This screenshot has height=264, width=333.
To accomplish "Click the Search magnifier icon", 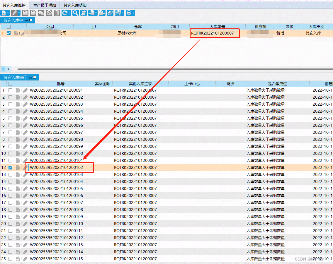I will point(75,13).
